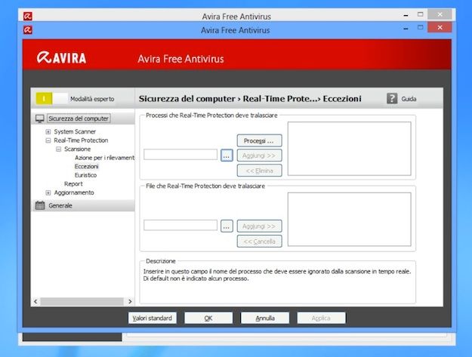Click the sidebar scroll right arrow
Image resolution: width=472 pixels, height=357 pixels.
coord(130,301)
